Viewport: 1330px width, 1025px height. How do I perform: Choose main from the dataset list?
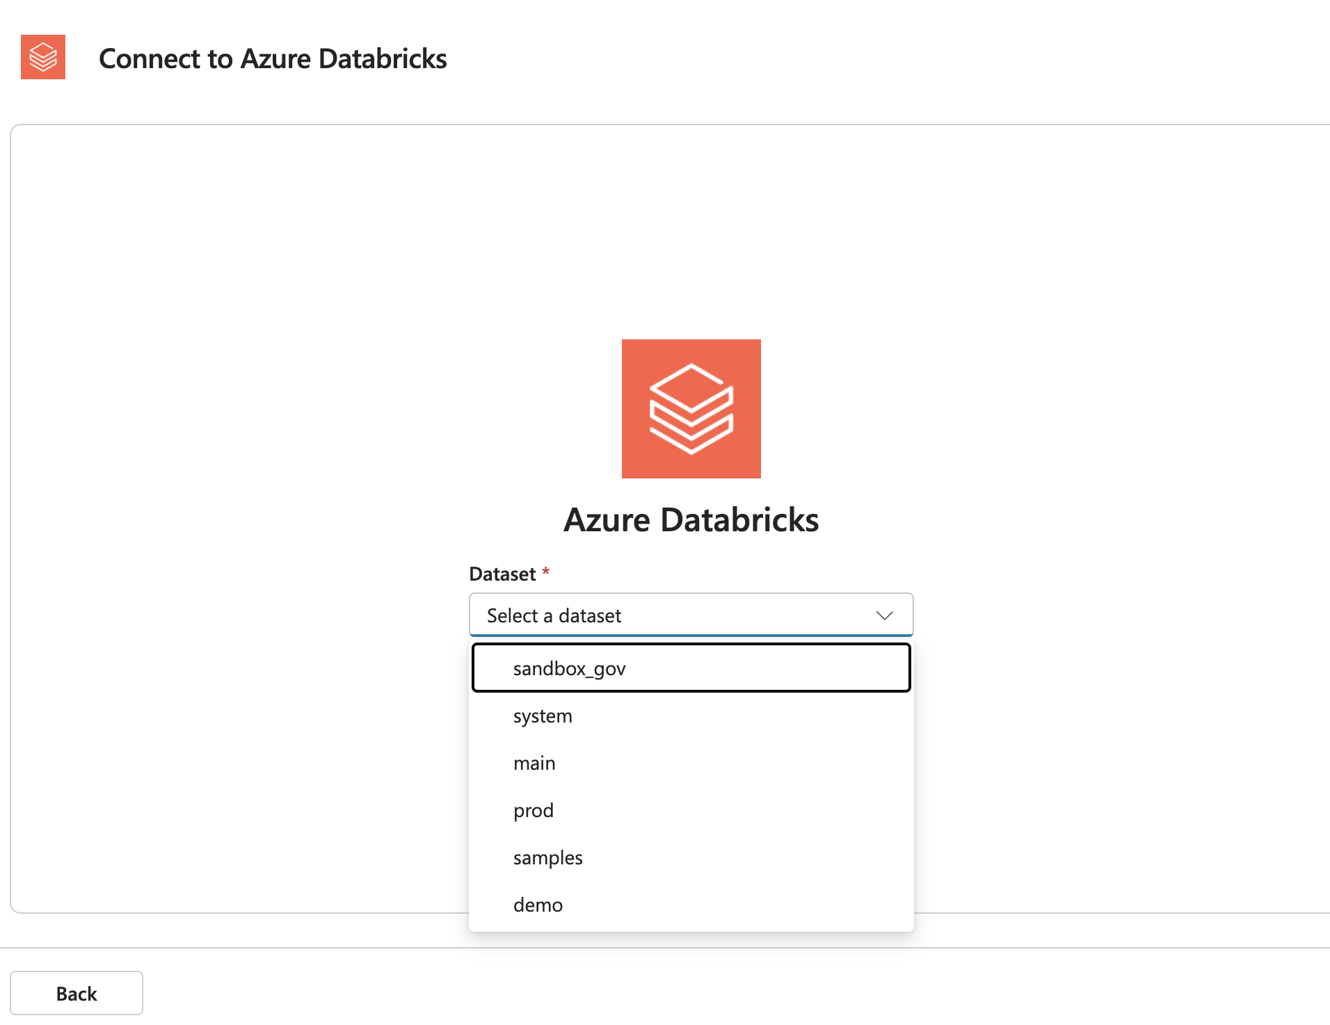691,763
